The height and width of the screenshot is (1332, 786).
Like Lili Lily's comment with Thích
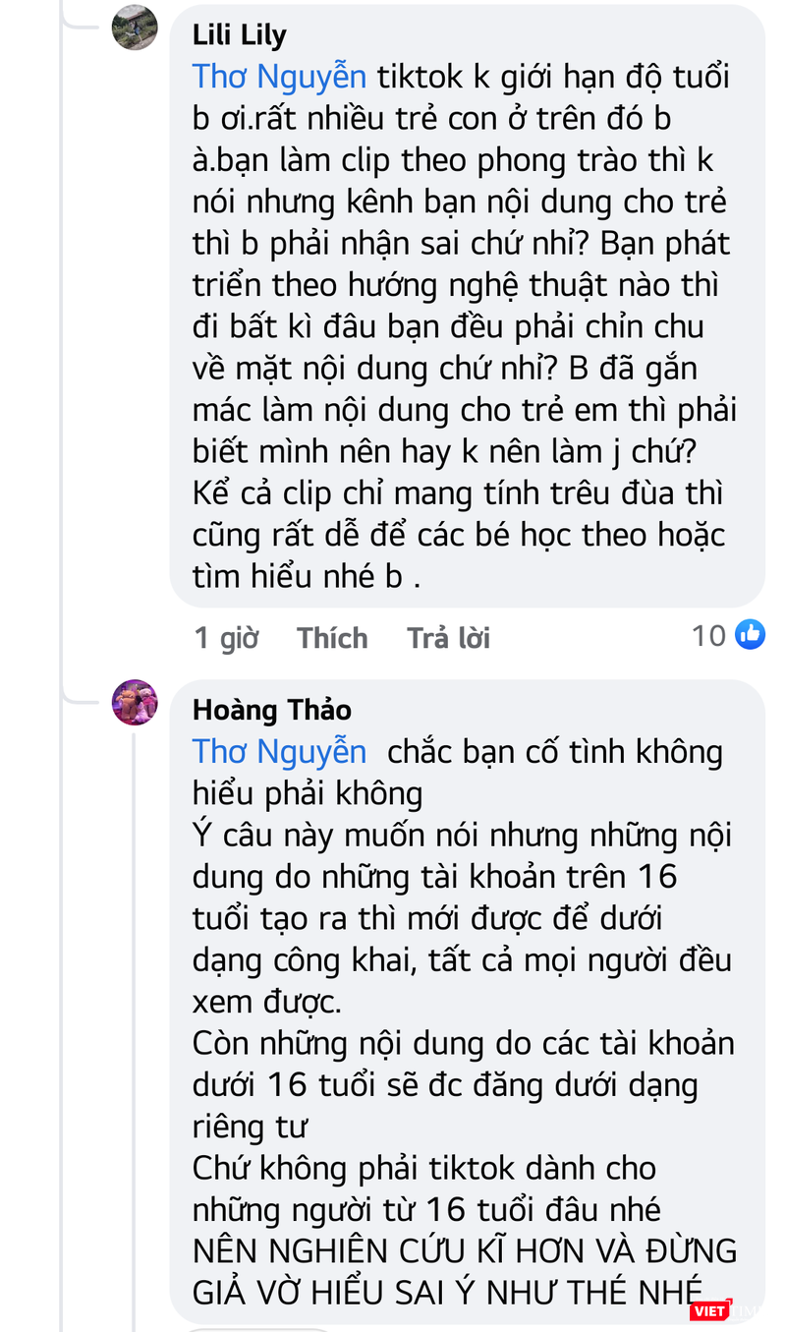[332, 637]
